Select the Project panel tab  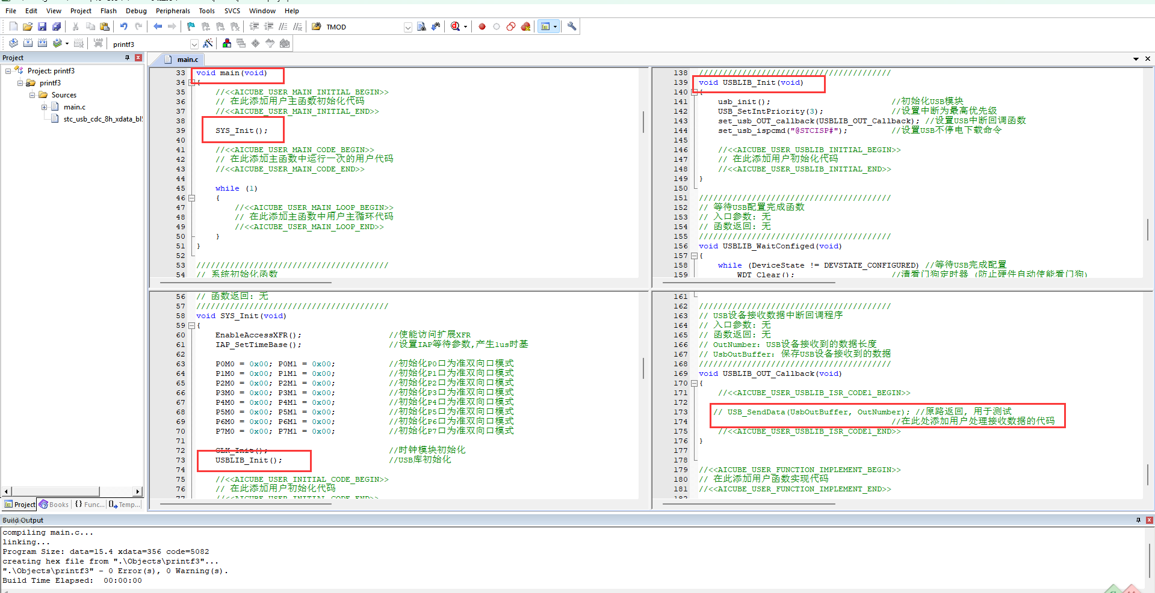(x=20, y=505)
